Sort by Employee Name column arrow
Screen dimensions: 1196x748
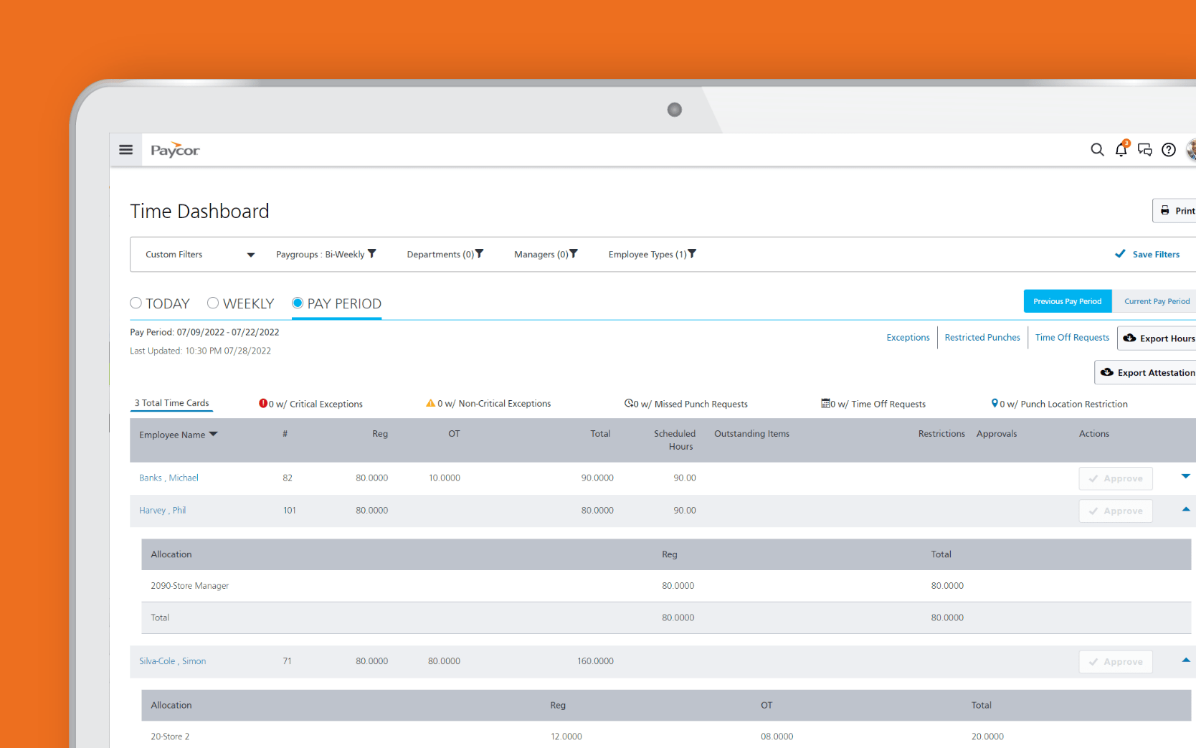coord(213,434)
